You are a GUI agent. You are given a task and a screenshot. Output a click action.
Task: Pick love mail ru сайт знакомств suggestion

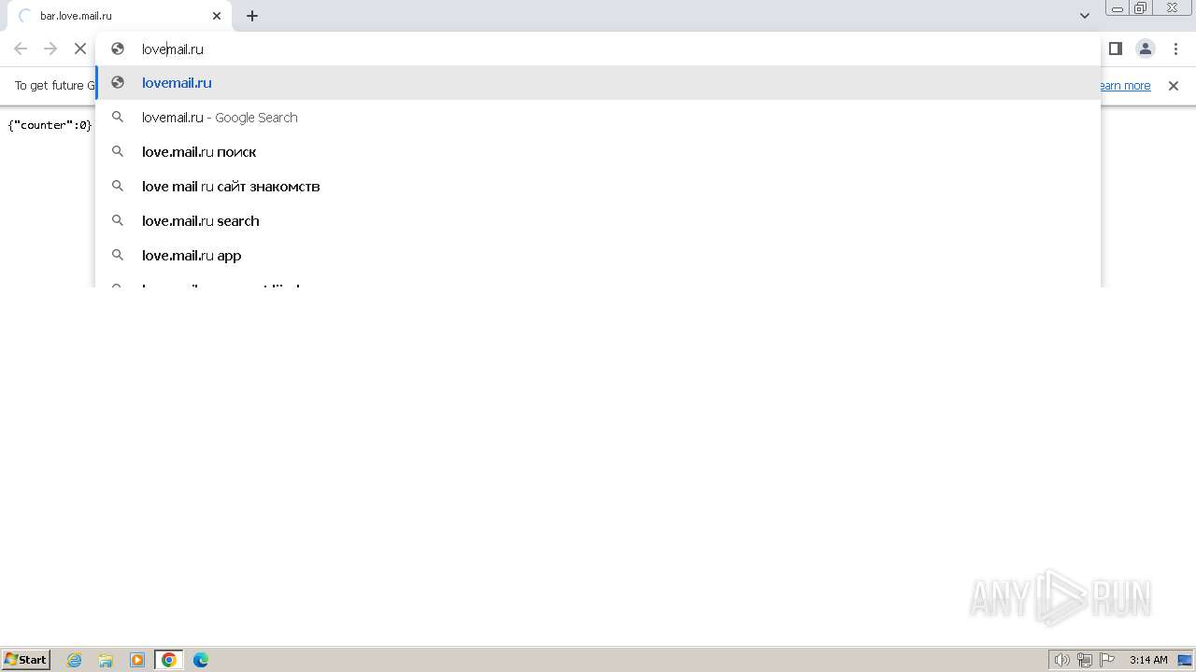(x=598, y=187)
